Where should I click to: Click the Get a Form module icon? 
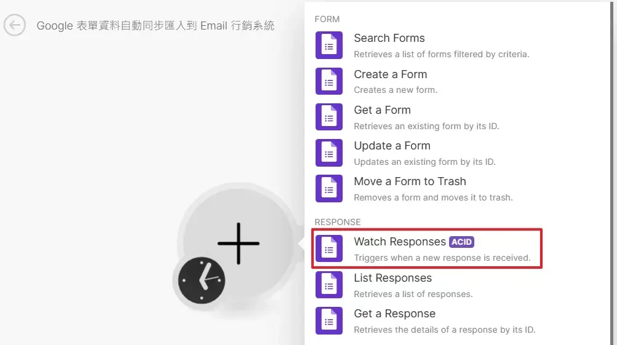coord(329,117)
